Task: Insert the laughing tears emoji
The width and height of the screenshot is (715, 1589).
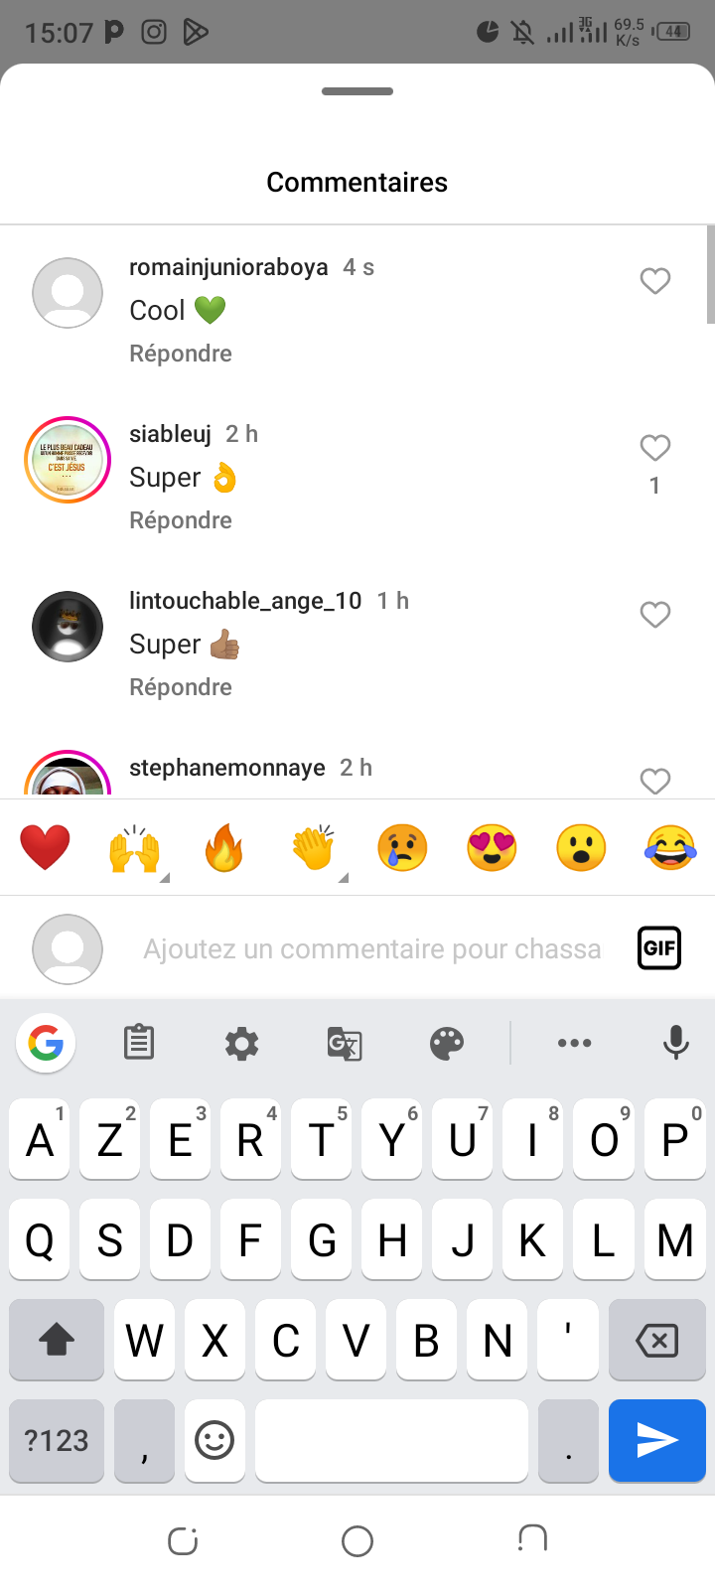Action: pos(670,849)
